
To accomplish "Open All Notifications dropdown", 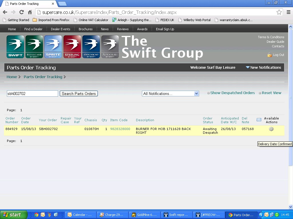I will point(171,94).
